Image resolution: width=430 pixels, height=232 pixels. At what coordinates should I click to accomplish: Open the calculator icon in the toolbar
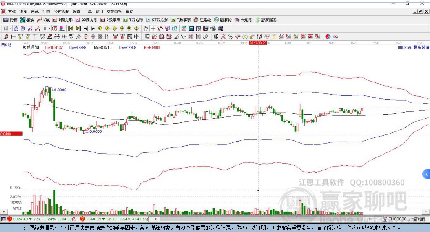[x=191, y=28]
